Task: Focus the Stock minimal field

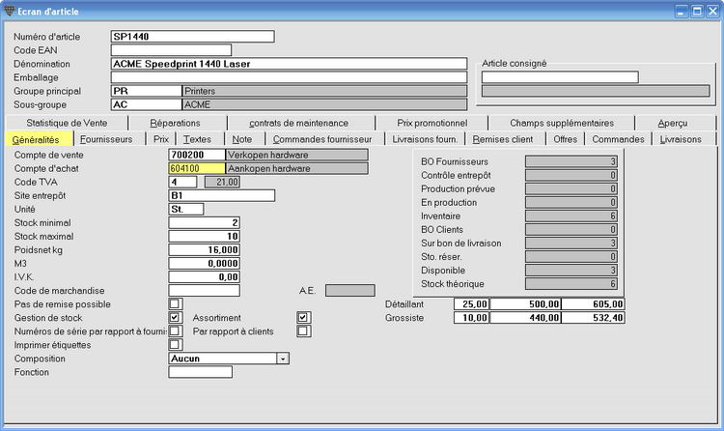Action: point(205,223)
